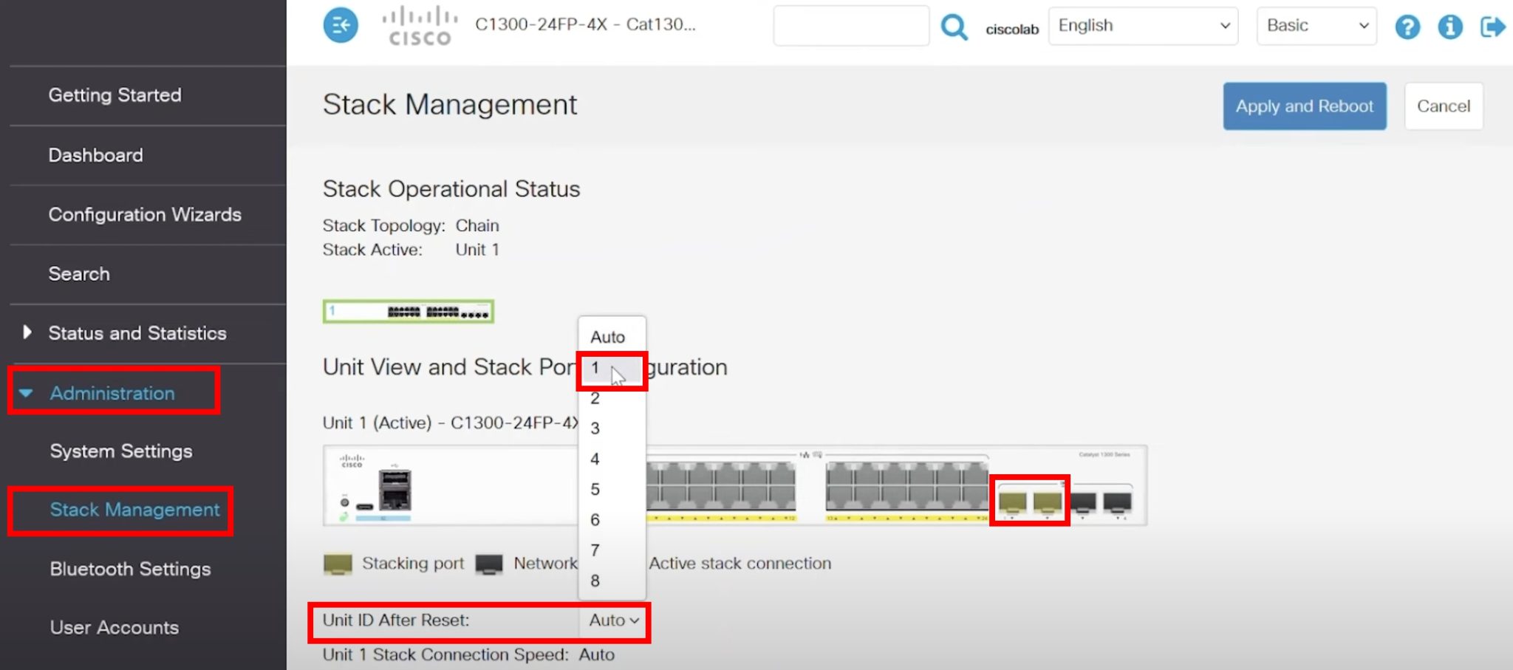
Task: Click the Cancel button
Action: tap(1443, 106)
